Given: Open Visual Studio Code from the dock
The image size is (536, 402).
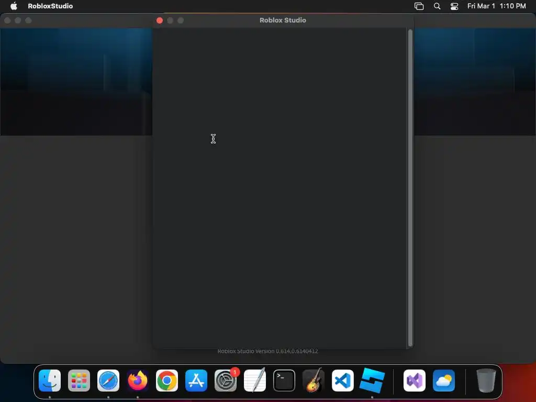Looking at the screenshot, I should tap(342, 381).
